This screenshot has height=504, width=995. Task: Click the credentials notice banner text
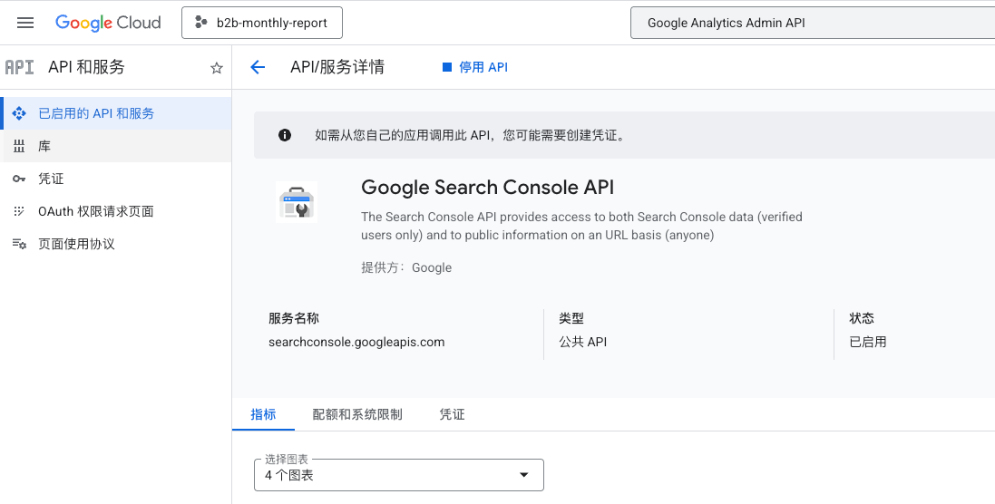pyautogui.click(x=471, y=135)
